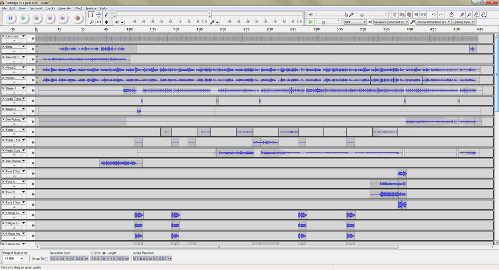Select the Envelope tool
Viewport: 499px width, 270px height.
[x=99, y=15]
